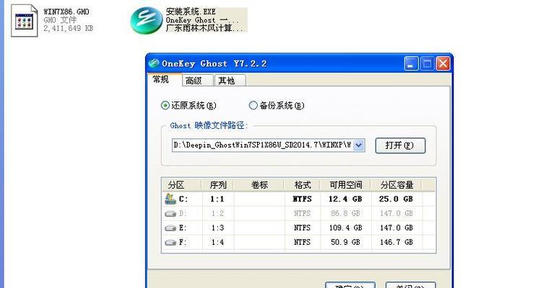
Task: Click the 25.0 GB partition capacity
Action: 396,199
